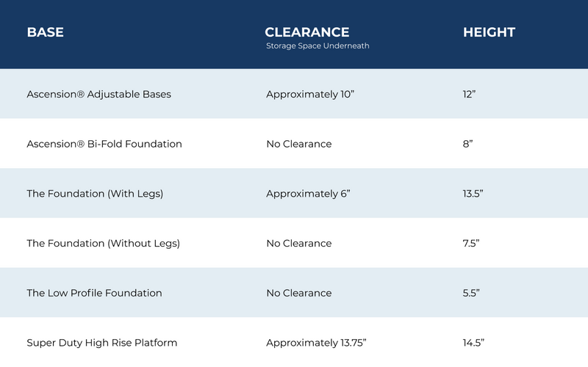Click the 12" height value
This screenshot has height=367, width=588.
[468, 94]
